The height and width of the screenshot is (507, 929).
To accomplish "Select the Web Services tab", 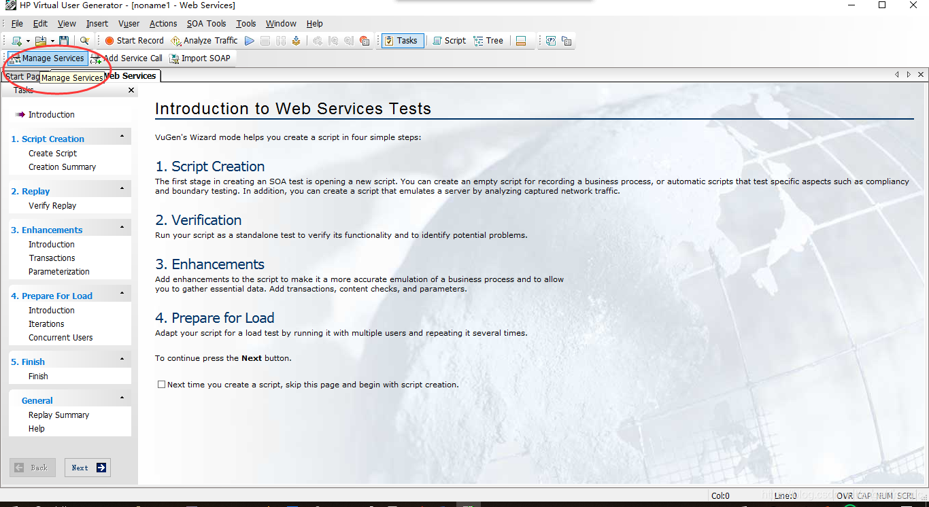I will point(131,76).
